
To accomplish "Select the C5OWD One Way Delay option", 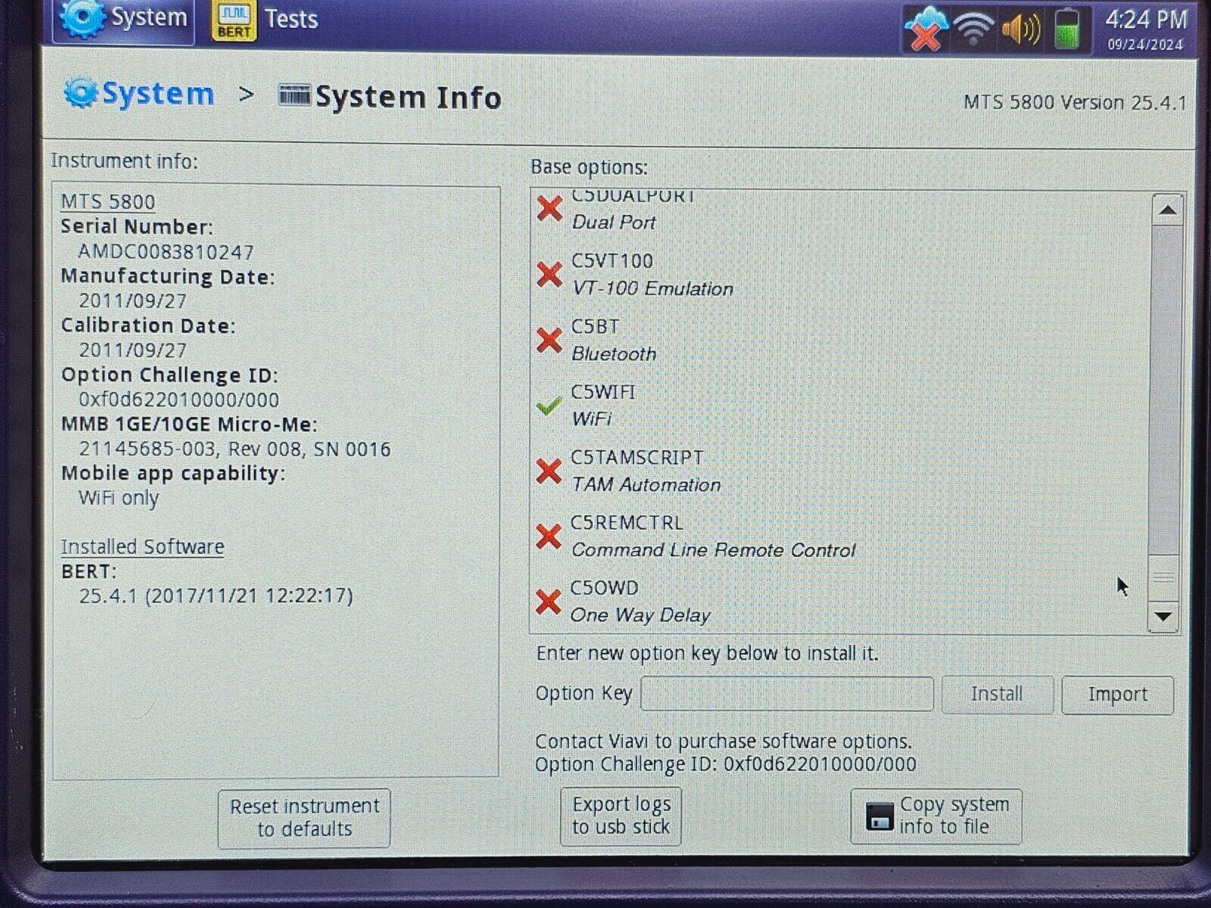I will (x=640, y=602).
